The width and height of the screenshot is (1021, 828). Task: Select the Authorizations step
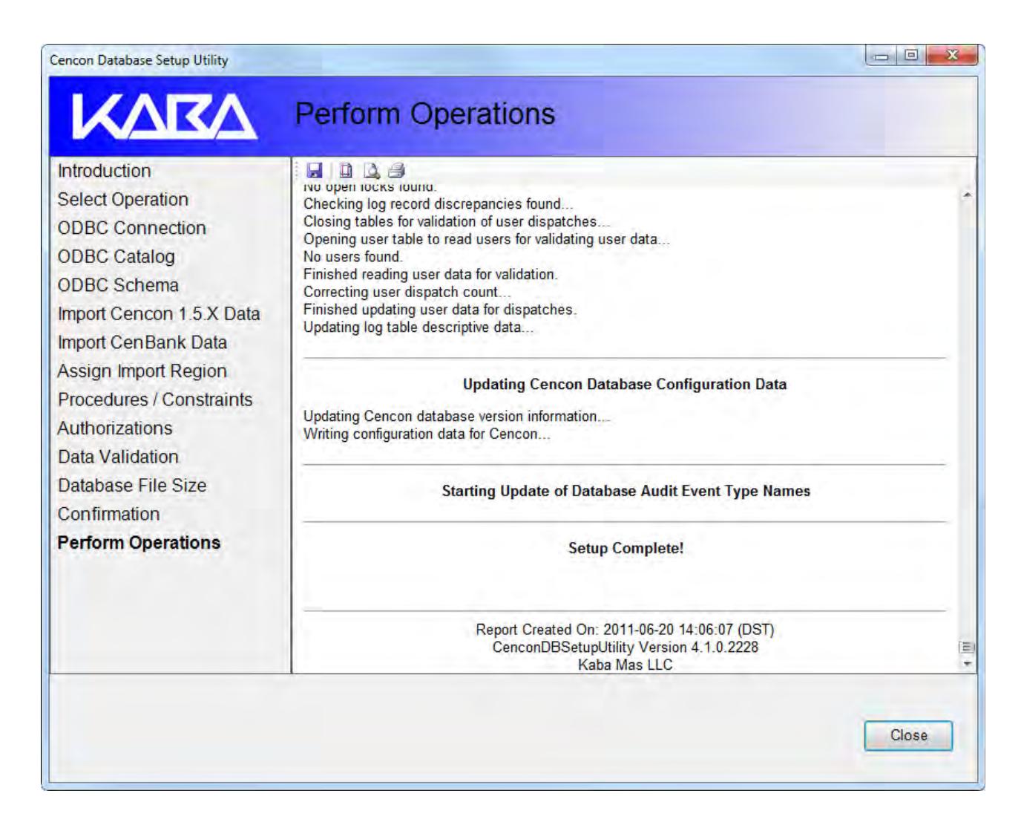115,428
